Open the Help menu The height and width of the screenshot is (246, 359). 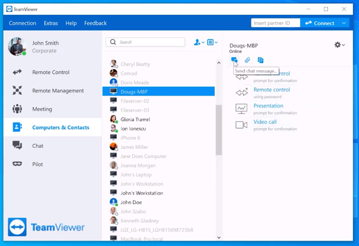(71, 23)
